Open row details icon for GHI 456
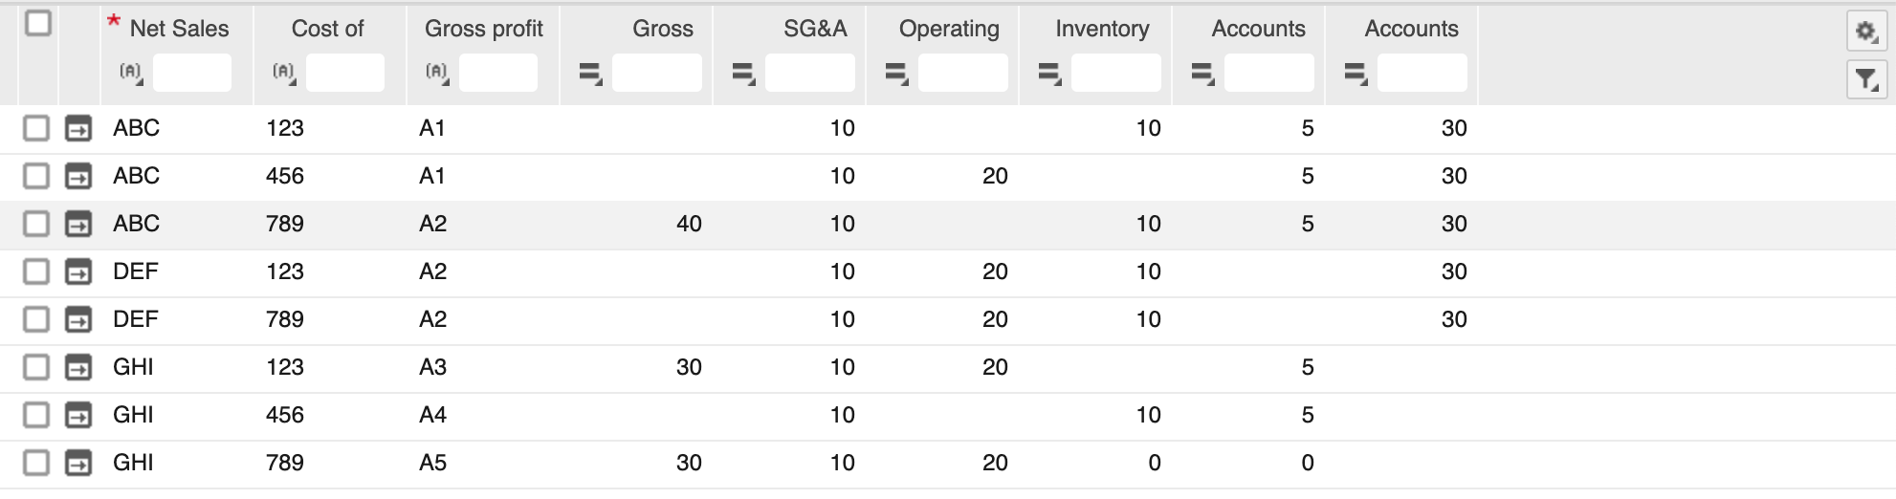The image size is (1896, 499). pyautogui.click(x=78, y=415)
